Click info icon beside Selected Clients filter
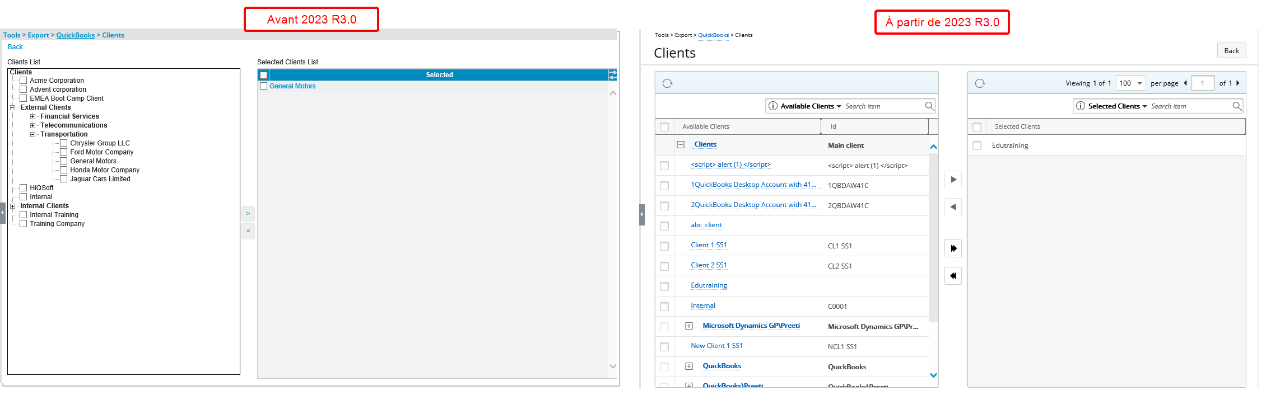Viewport: 1266px width, 395px height. click(1081, 106)
